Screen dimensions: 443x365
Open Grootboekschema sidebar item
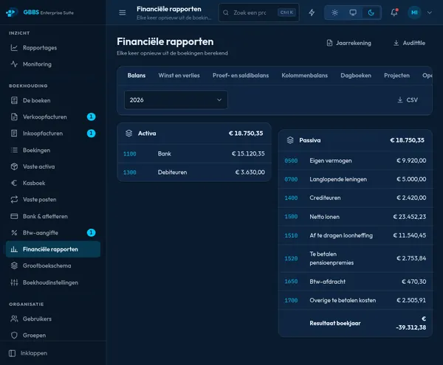53,265
